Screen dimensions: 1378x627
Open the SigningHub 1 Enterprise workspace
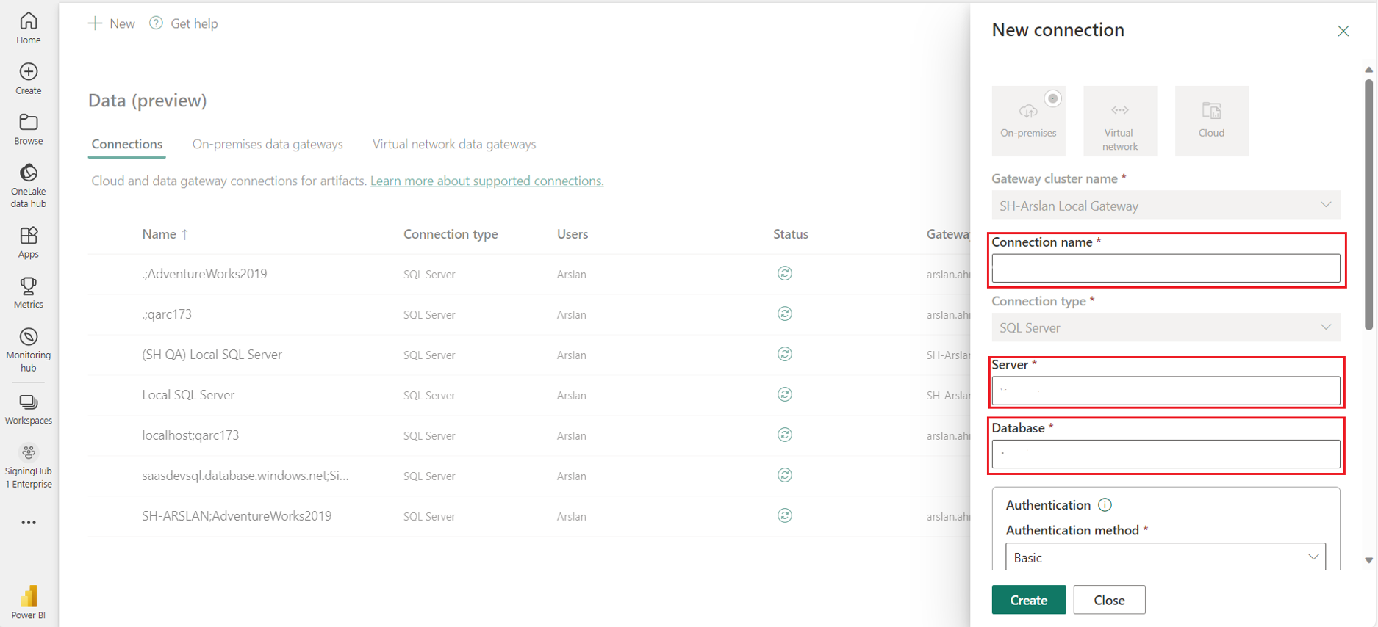click(29, 465)
